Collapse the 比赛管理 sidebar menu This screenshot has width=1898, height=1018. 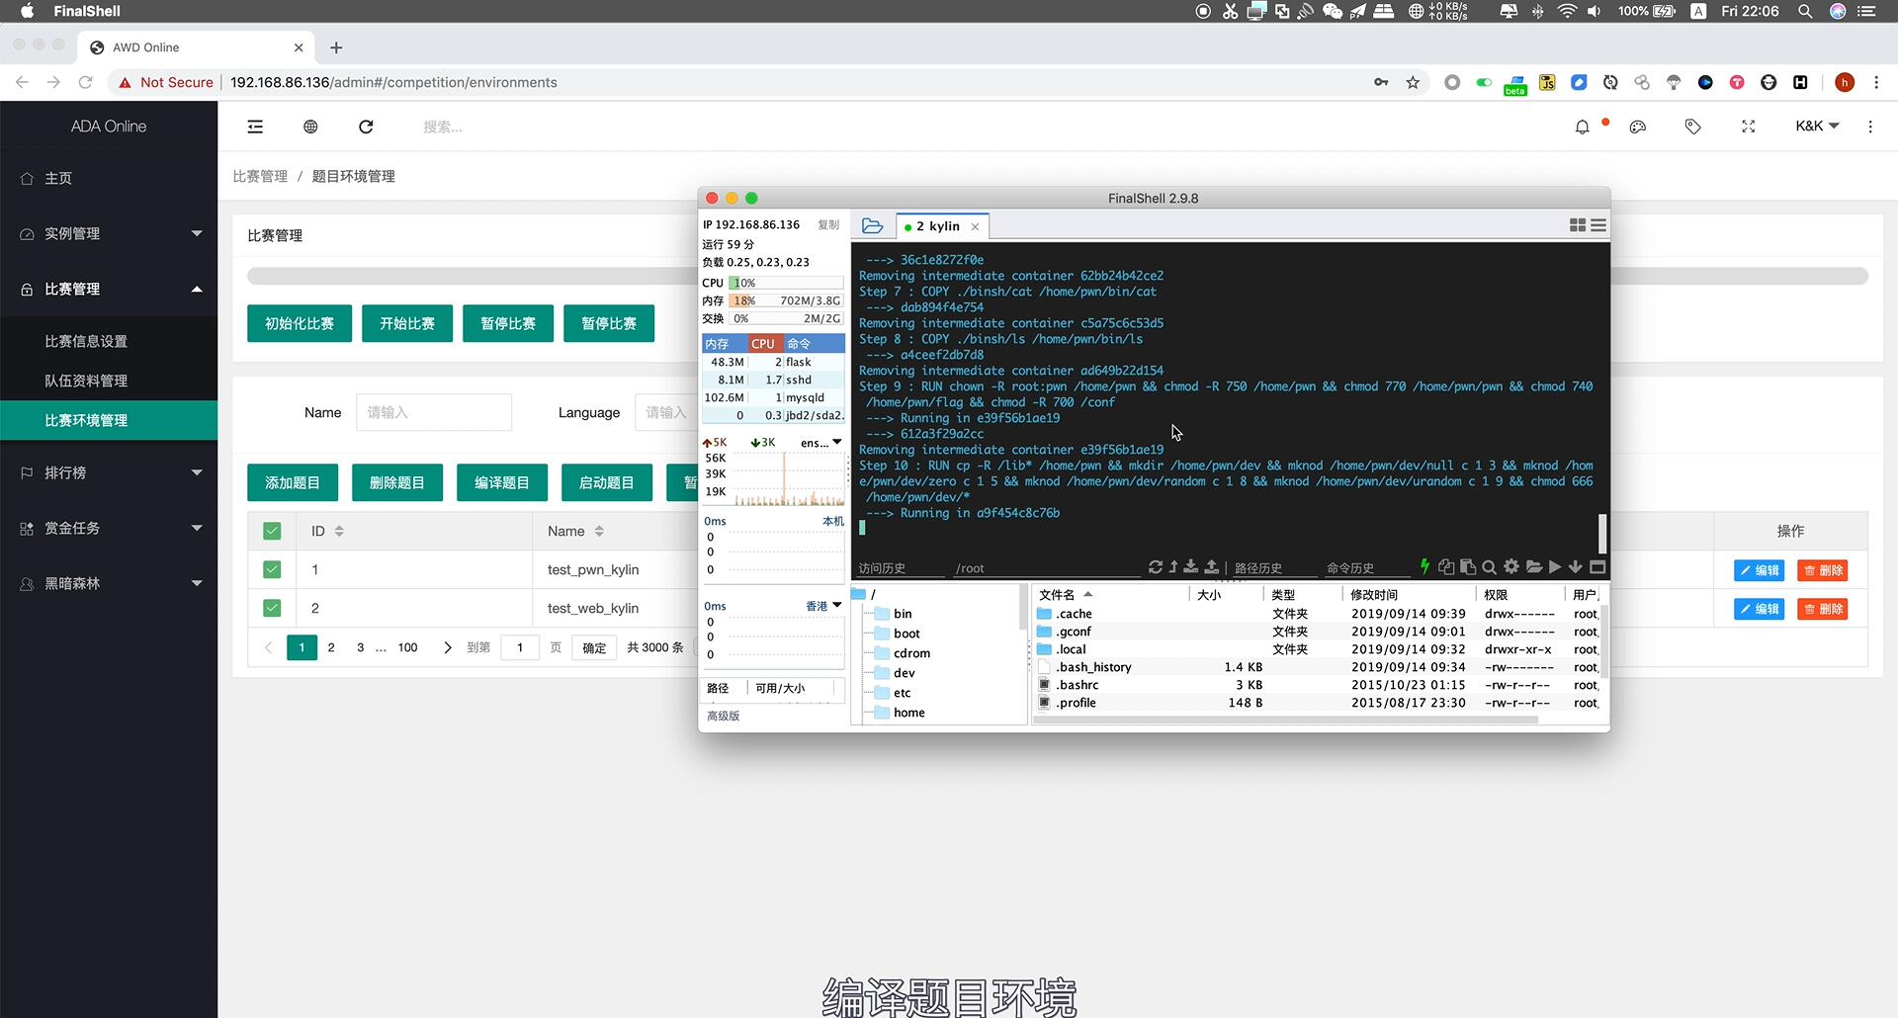109,289
